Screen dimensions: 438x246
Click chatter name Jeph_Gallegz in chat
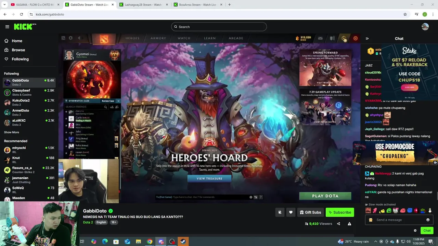375,129
